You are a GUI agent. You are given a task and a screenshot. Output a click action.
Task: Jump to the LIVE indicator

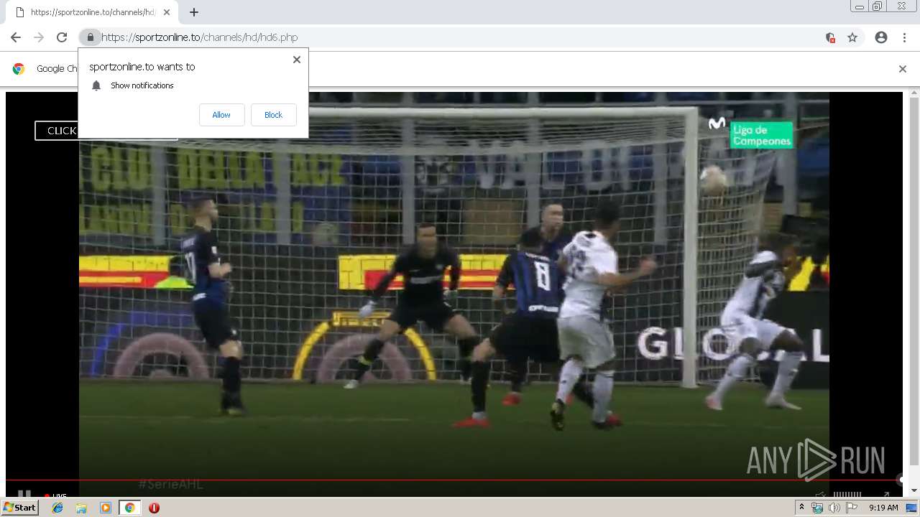coord(55,495)
